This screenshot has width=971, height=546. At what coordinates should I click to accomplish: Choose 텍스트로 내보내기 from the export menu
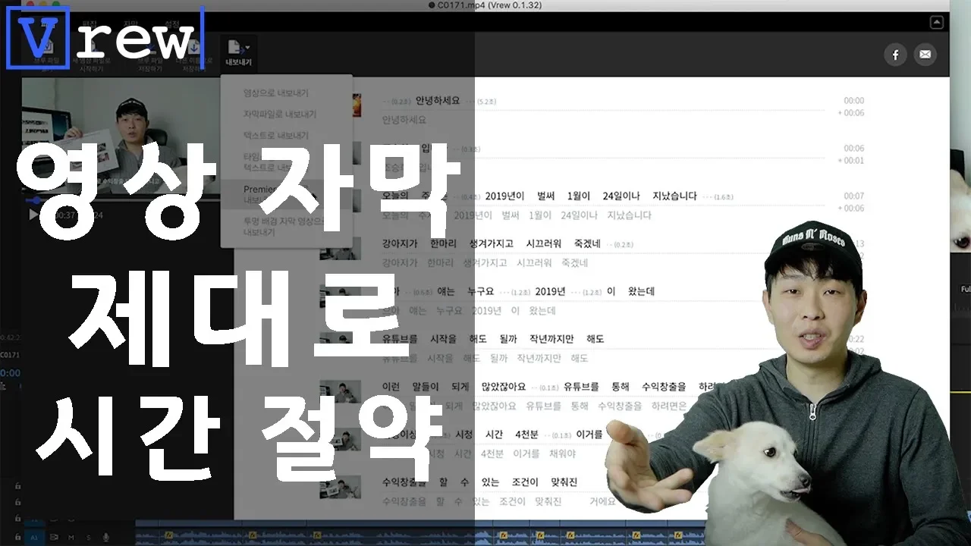[276, 135]
